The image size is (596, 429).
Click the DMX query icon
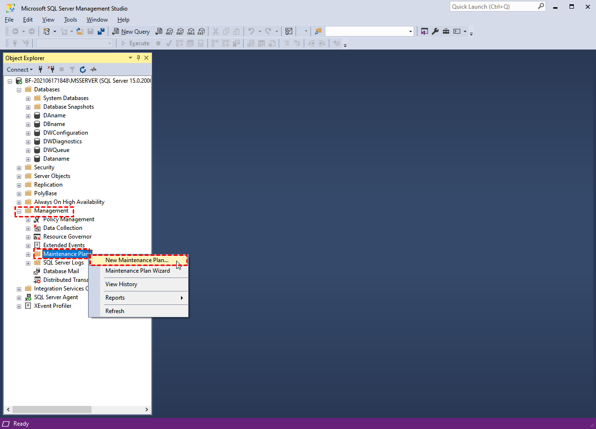point(180,31)
